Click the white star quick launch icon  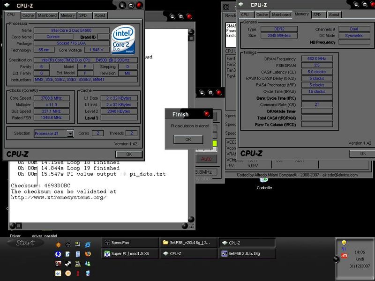tap(58, 273)
